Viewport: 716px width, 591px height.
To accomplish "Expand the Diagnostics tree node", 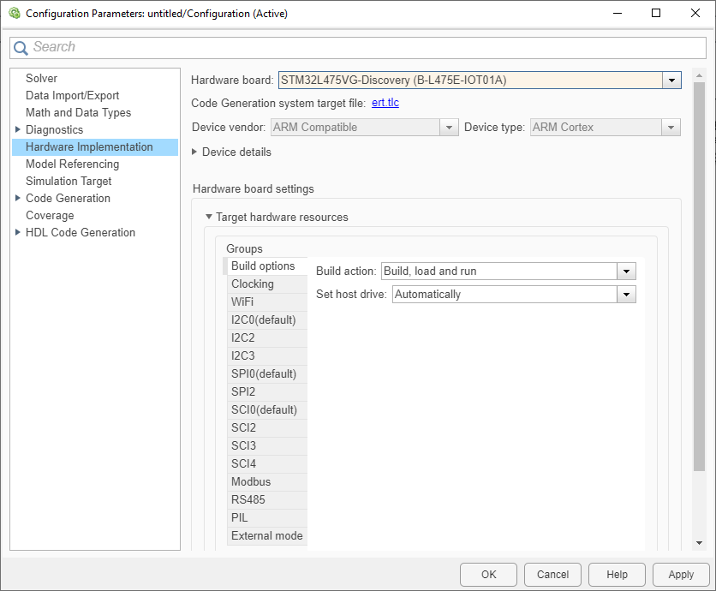I will tap(18, 129).
